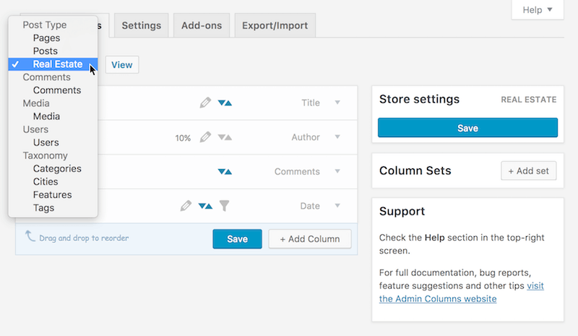Switch to the Add-ons tab
578x336 pixels.
pos(202,25)
